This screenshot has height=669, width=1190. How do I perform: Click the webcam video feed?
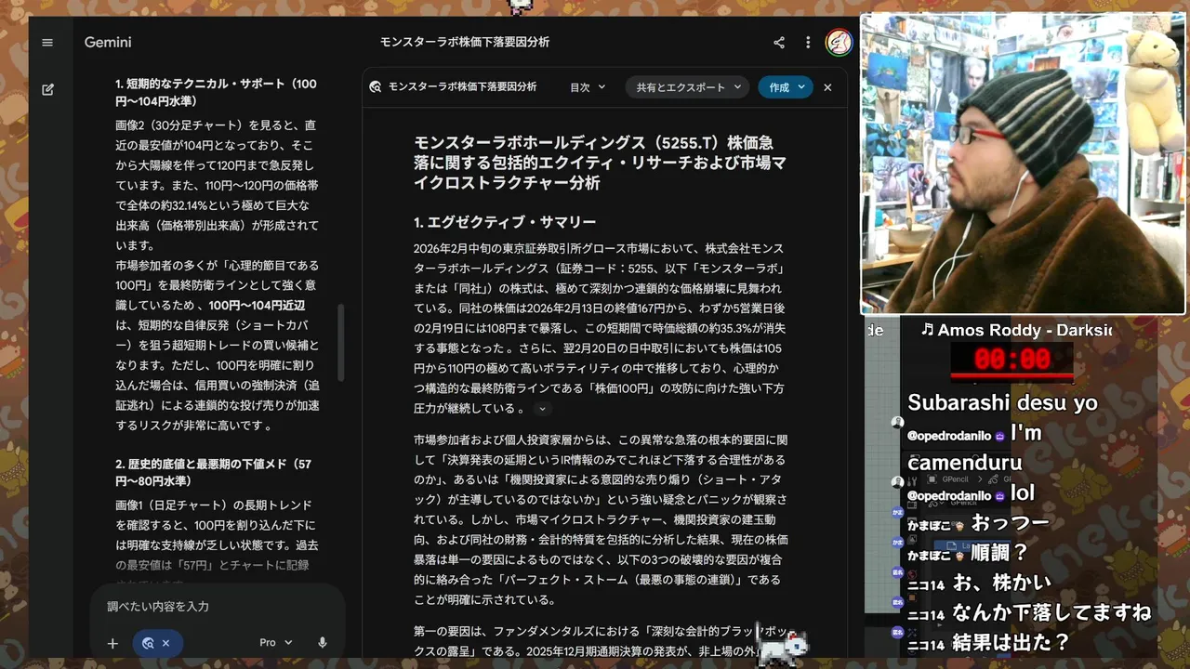point(1023,164)
